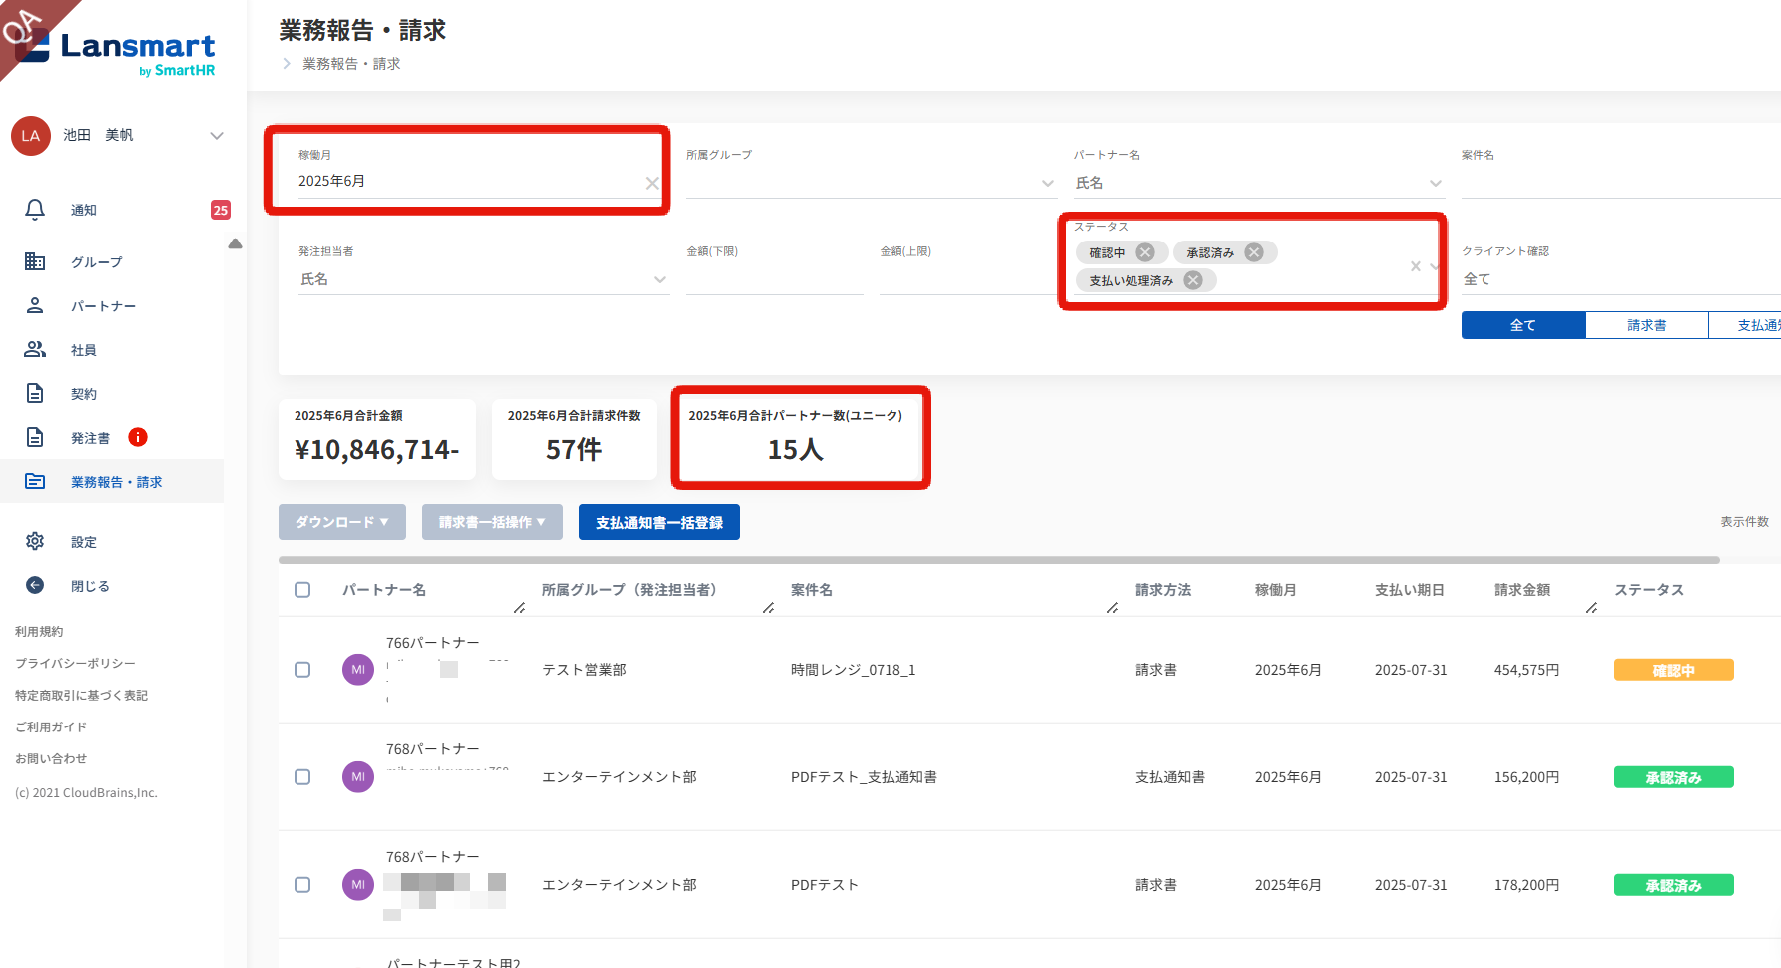Click the 業務報告・請求 breadcrumb link
The height and width of the screenshot is (968, 1781).
point(351,64)
